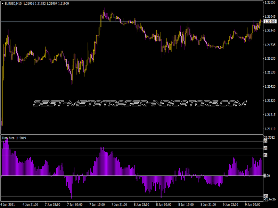Image resolution: width=278 pixels, height=208 pixels.
Task: Click price scale value 1.21425
Action: (270, 86)
